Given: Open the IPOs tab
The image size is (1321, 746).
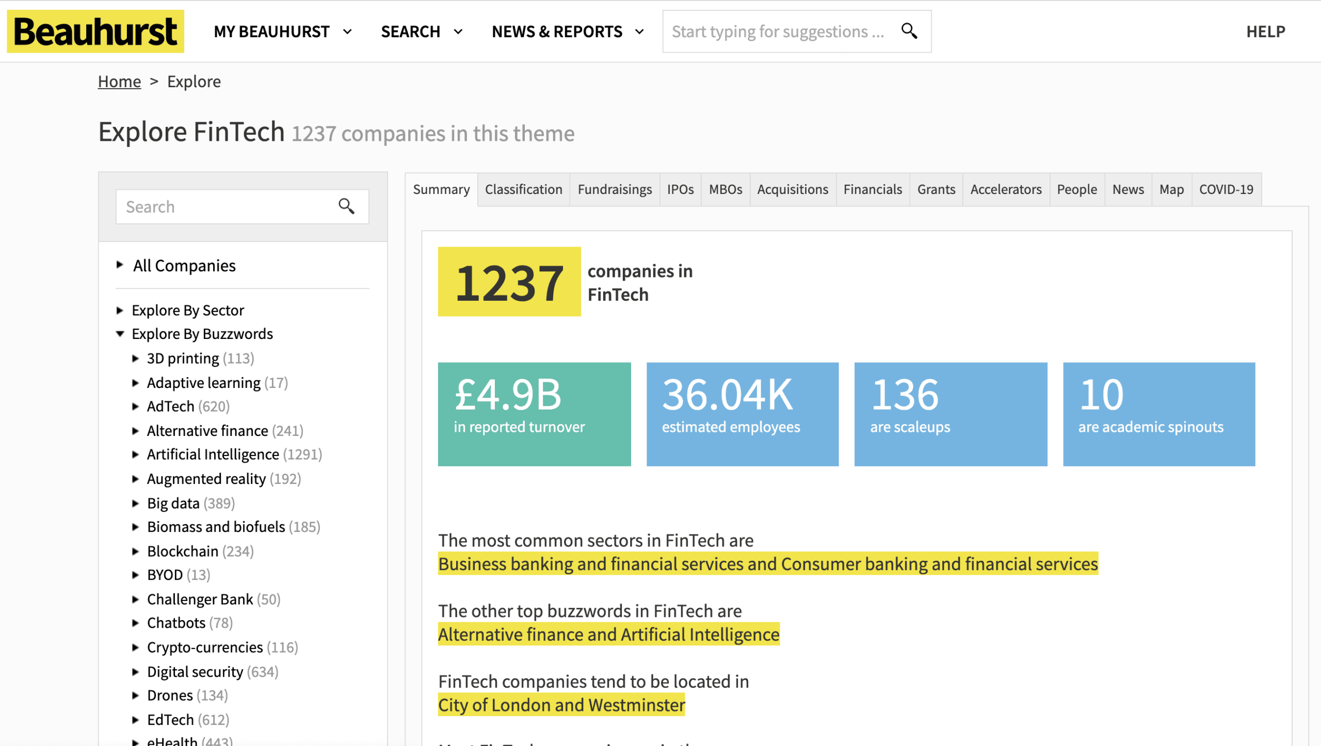Looking at the screenshot, I should pyautogui.click(x=680, y=189).
